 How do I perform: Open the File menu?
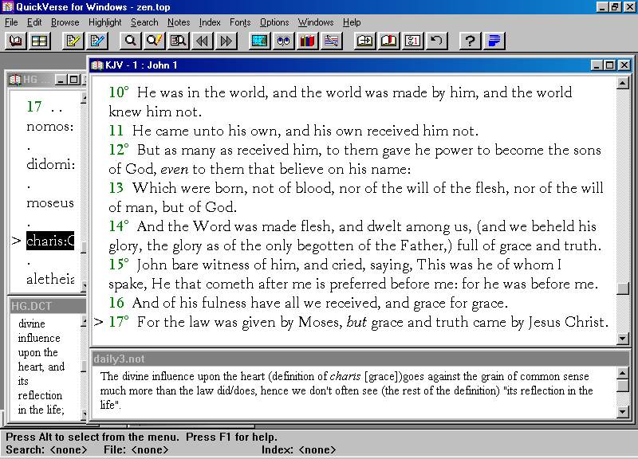(11, 22)
